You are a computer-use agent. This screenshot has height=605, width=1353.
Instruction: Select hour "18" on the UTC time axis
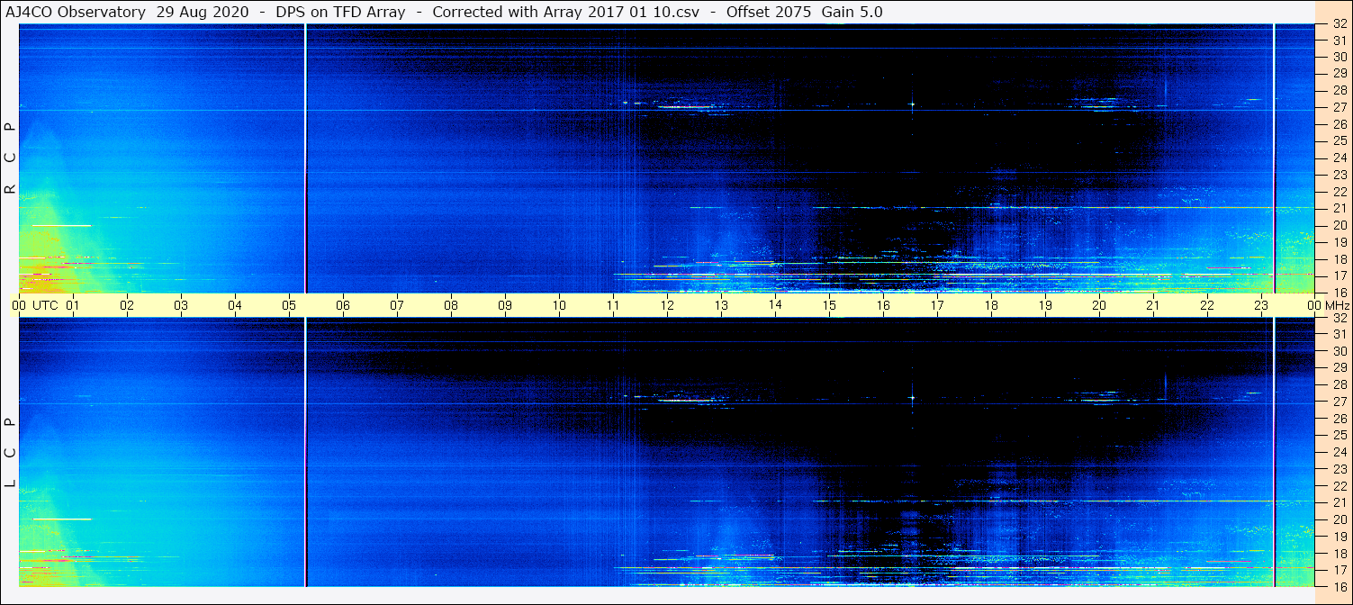pos(991,305)
